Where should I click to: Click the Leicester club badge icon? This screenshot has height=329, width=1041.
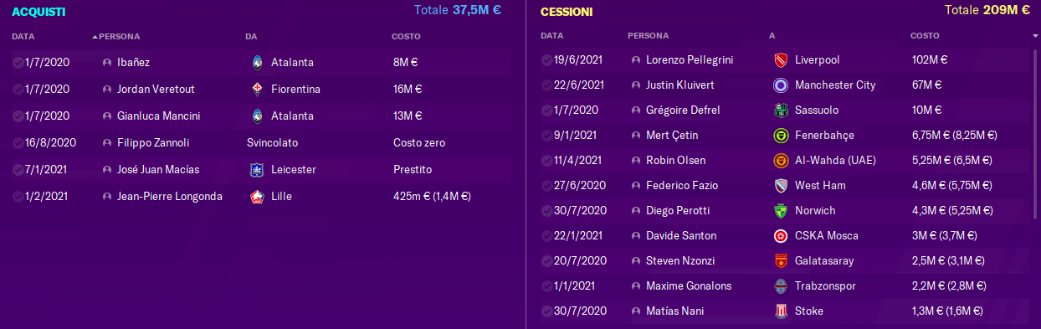point(257,169)
